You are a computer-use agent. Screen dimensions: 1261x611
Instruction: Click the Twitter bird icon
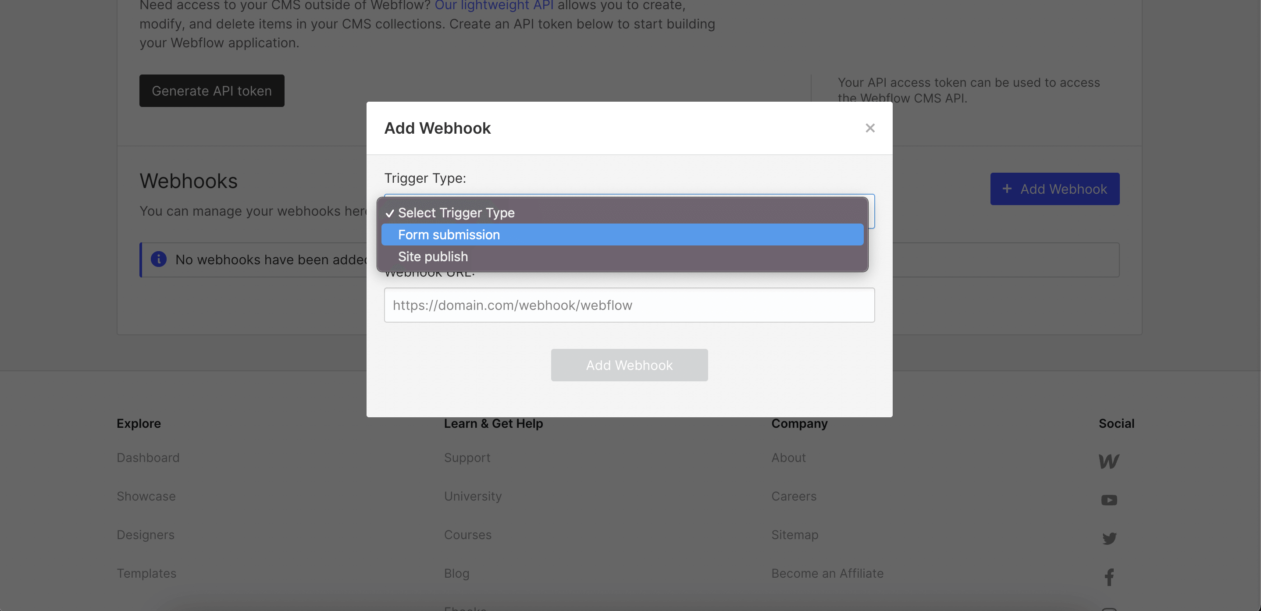coord(1109,538)
